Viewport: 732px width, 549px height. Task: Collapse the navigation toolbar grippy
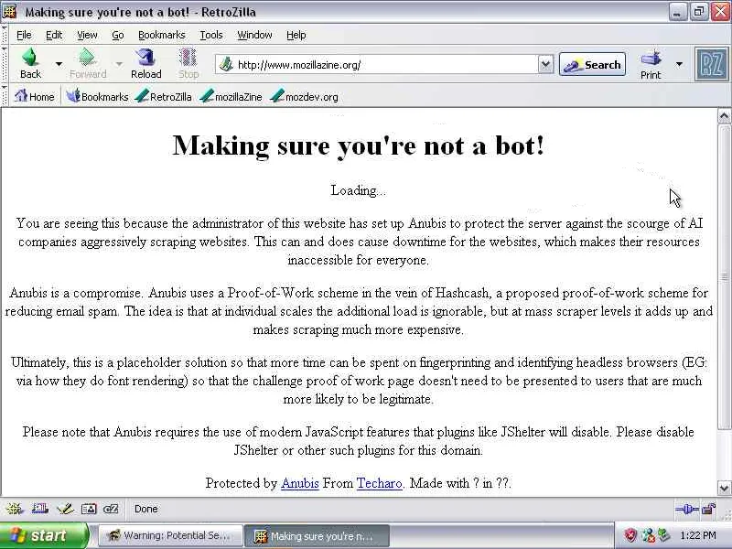[x=5, y=64]
